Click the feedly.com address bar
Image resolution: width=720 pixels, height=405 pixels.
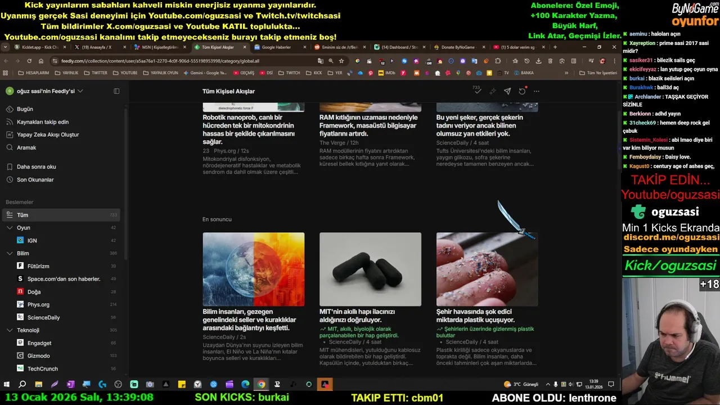pos(191,61)
